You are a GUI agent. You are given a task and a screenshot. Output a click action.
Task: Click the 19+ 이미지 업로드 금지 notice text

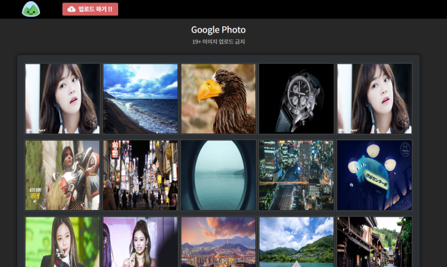219,42
